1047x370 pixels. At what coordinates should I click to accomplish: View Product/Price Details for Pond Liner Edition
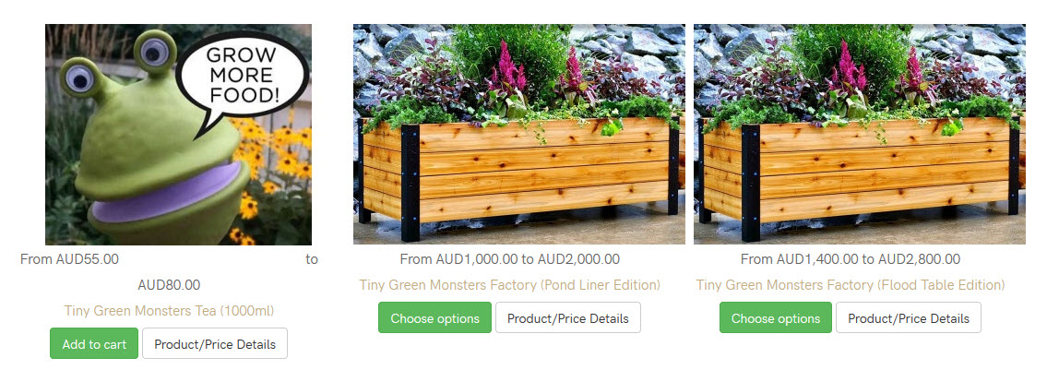(568, 317)
